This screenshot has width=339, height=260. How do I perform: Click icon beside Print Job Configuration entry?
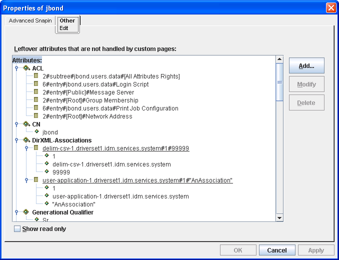tap(36, 107)
